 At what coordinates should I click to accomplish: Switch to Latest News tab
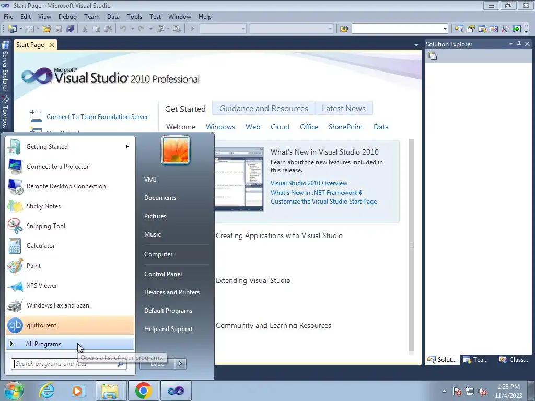(344, 109)
